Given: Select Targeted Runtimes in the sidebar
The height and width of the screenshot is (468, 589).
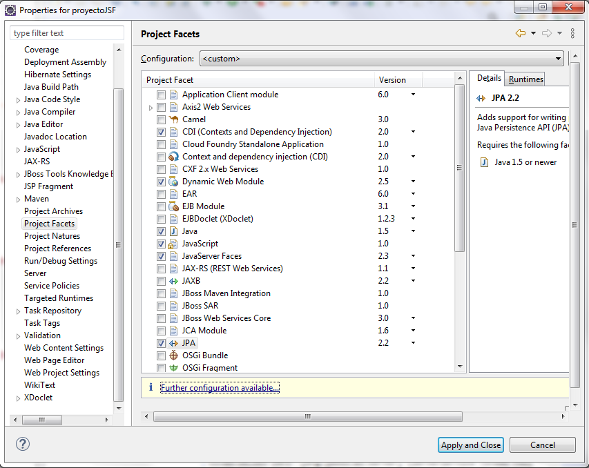Looking at the screenshot, I should [x=58, y=298].
